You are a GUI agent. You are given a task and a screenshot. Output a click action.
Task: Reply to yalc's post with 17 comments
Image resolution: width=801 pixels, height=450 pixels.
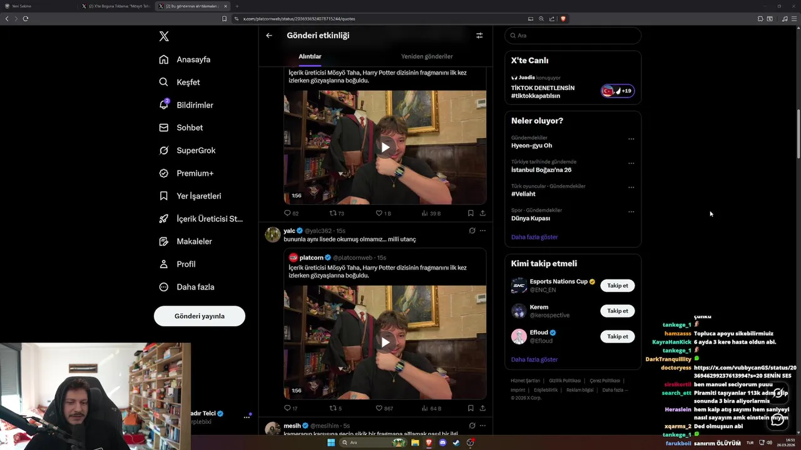click(291, 408)
